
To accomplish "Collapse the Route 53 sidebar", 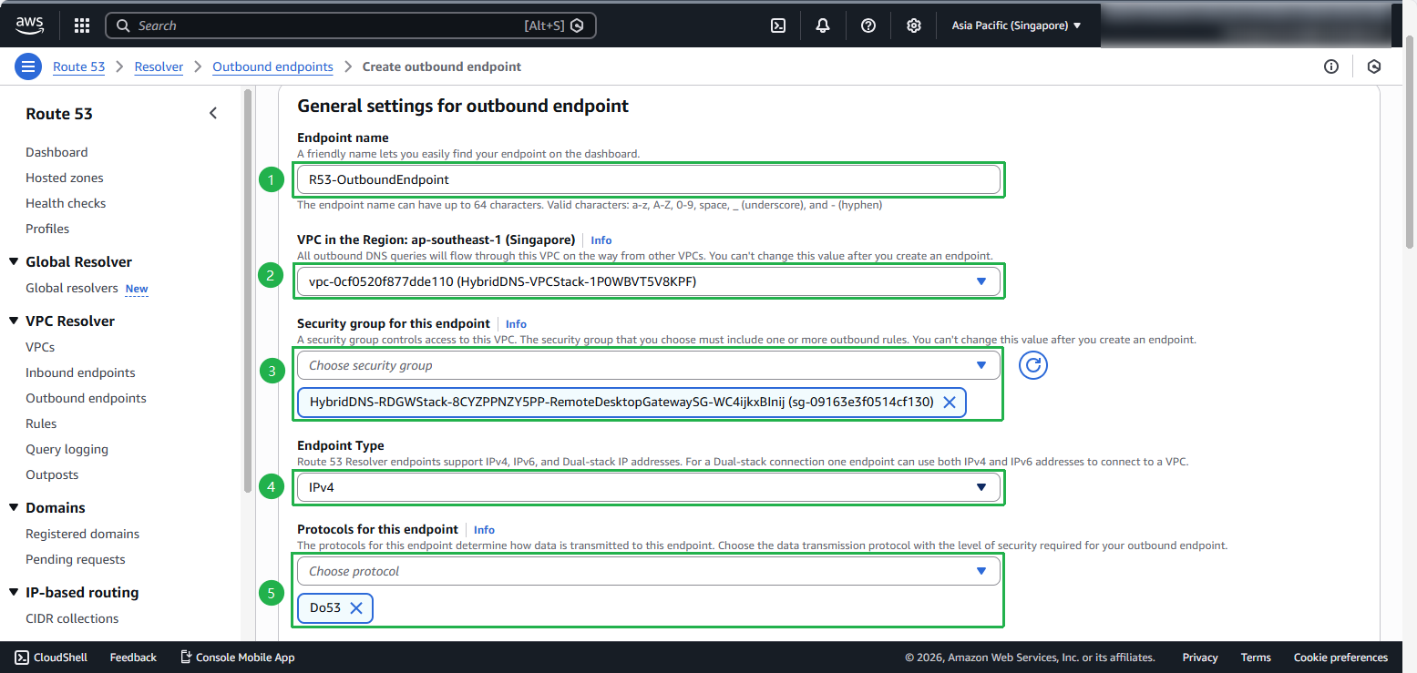I will [213, 114].
